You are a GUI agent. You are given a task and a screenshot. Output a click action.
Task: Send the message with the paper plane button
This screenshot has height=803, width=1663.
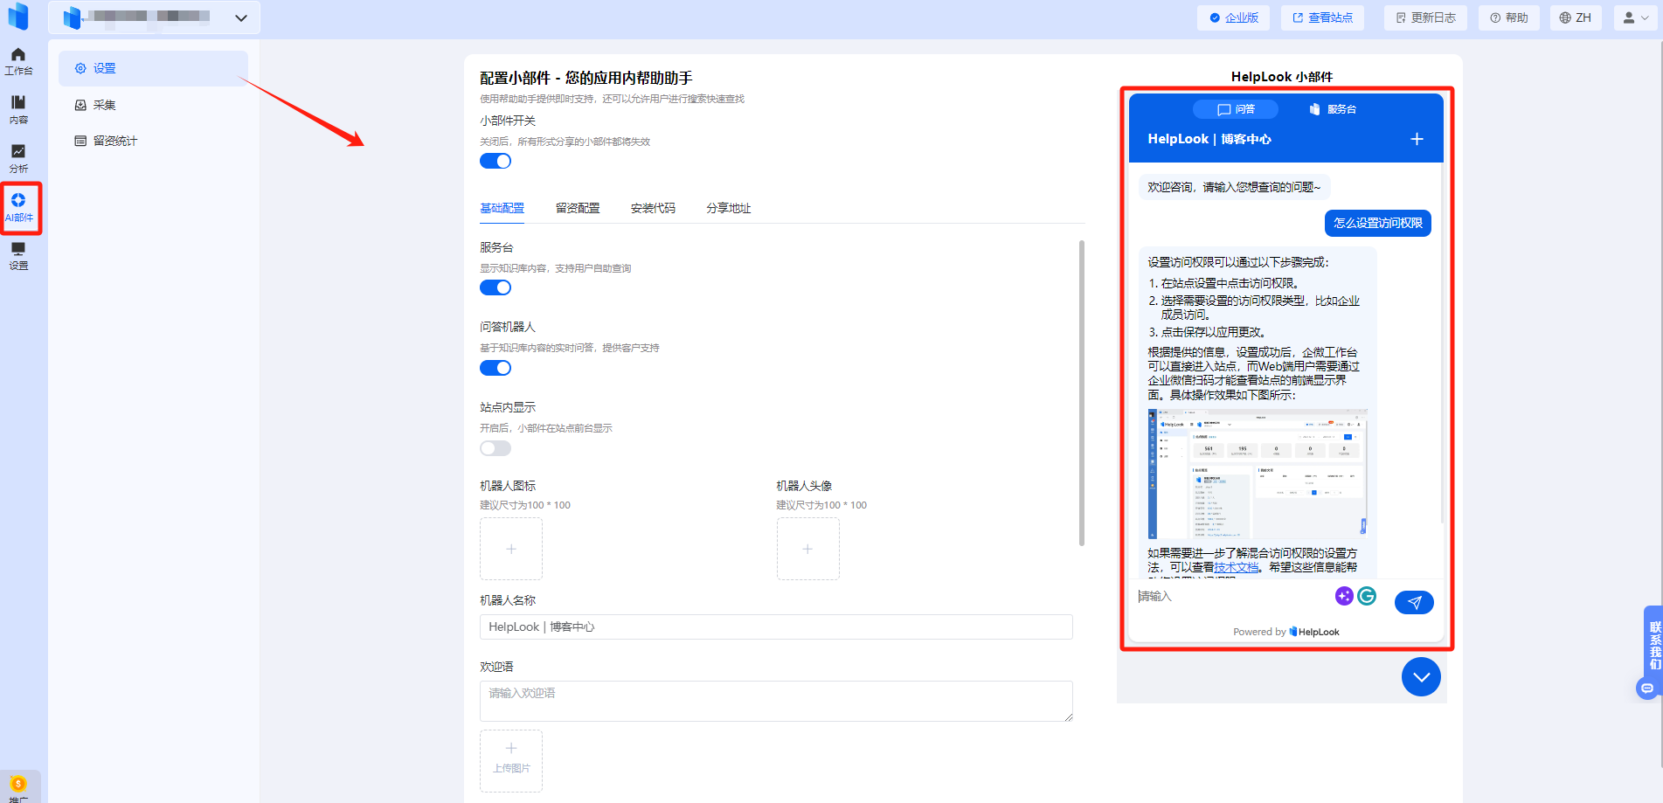[x=1414, y=602]
